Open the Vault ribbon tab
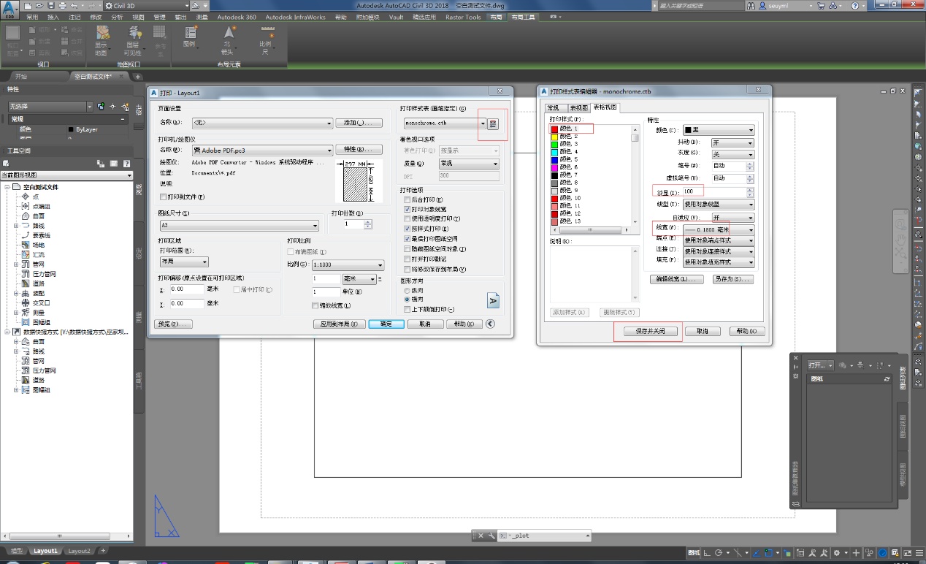This screenshot has width=926, height=564. pyautogui.click(x=397, y=17)
